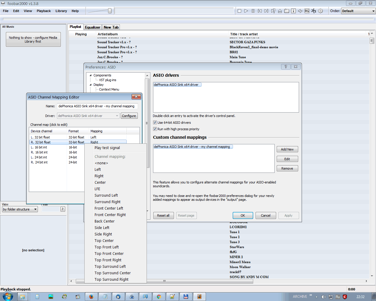Choose Play test signal from the popup menu
Viewport: 376px width, 301px height.
pyautogui.click(x=115, y=148)
